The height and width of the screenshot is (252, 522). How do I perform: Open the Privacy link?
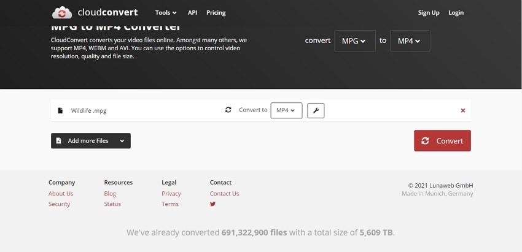[171, 194]
